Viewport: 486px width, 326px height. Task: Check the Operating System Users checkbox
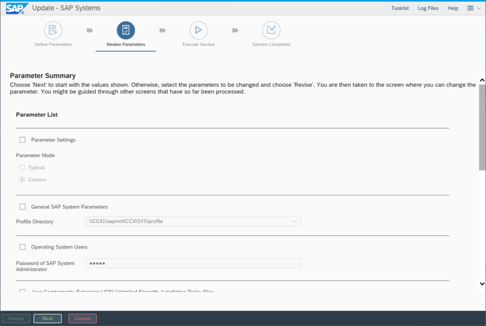(22, 247)
